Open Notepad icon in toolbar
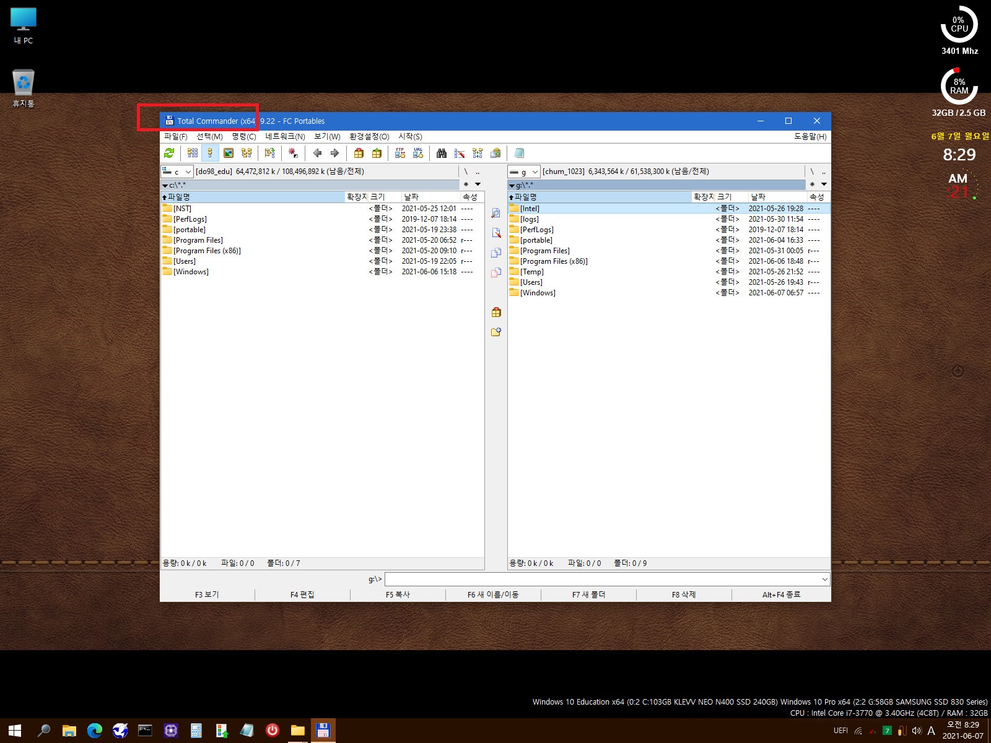991x743 pixels. pos(519,153)
